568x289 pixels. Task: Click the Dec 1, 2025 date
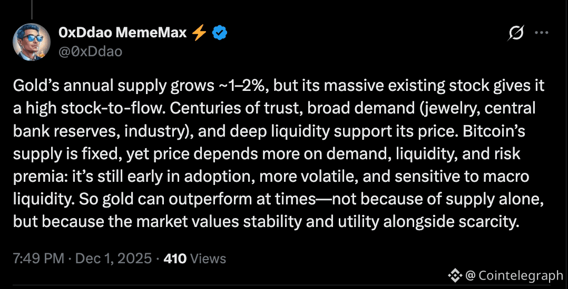(x=114, y=259)
